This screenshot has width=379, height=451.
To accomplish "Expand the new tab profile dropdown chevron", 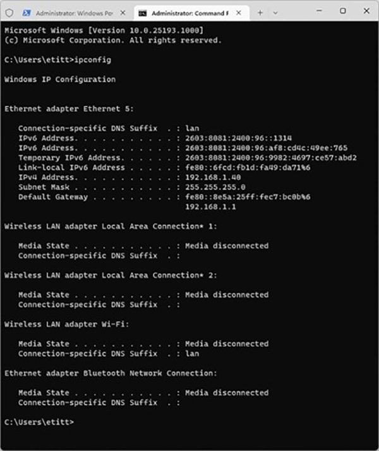I will pos(276,12).
